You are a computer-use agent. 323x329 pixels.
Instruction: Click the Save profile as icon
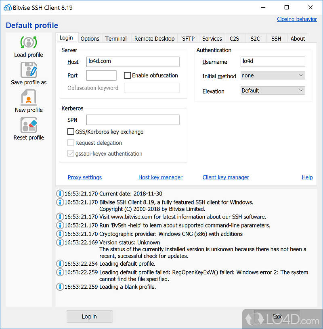tap(29, 70)
